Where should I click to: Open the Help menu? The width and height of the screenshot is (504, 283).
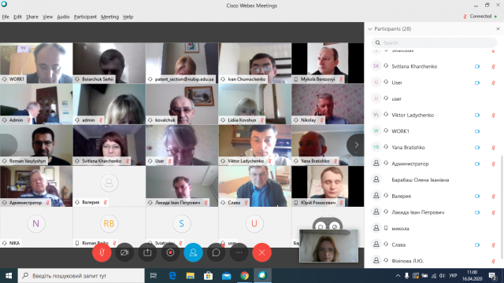click(128, 17)
